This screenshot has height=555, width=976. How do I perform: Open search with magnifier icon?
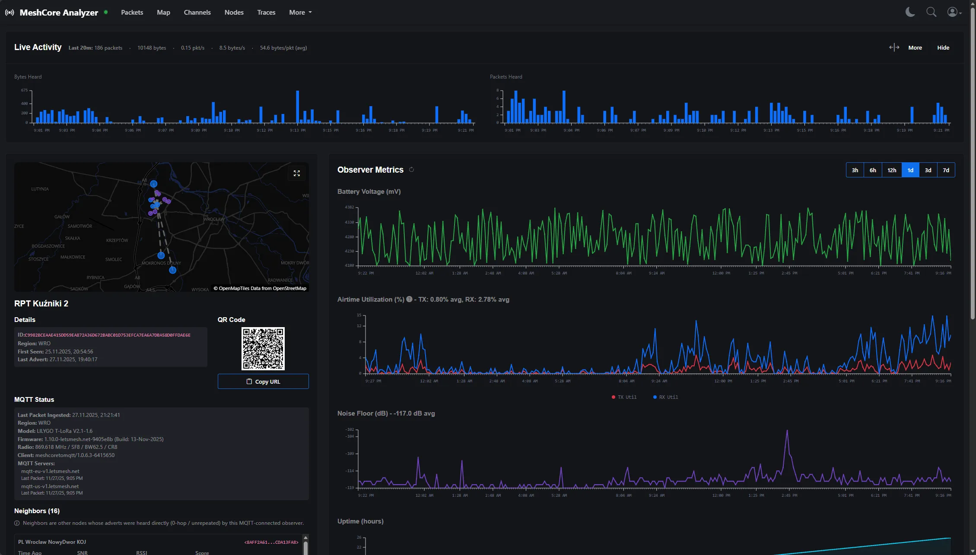pyautogui.click(x=931, y=12)
